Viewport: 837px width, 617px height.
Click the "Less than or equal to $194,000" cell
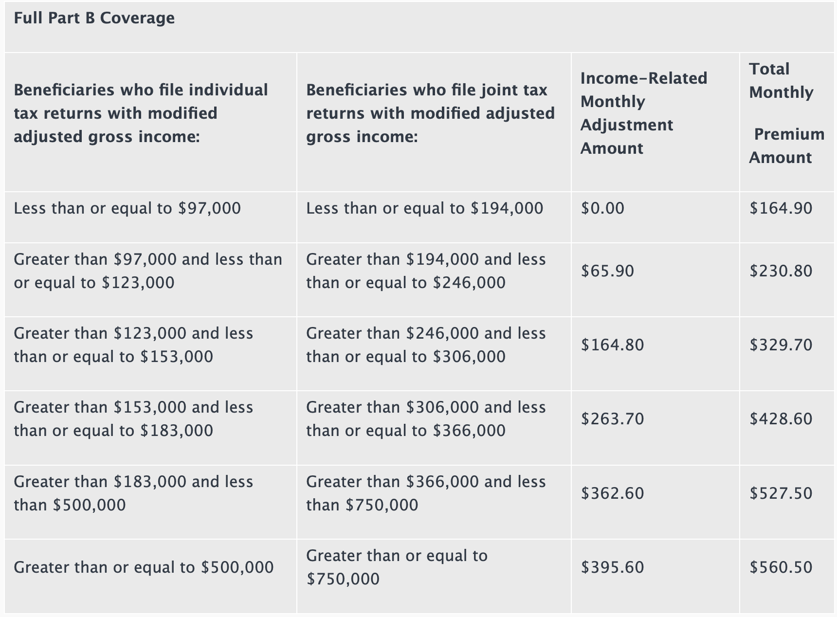point(424,208)
